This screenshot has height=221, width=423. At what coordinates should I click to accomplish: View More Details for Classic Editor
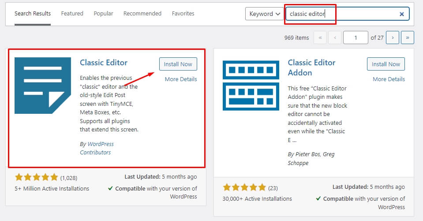point(181,79)
